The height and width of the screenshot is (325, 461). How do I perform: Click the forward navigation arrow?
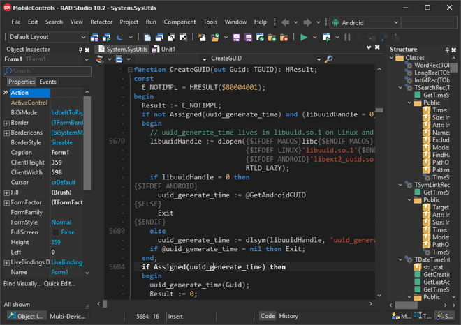click(308, 22)
